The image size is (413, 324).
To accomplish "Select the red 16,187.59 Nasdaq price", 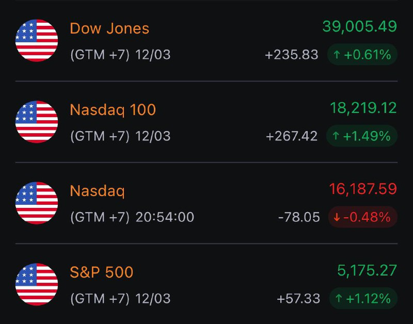I will (x=363, y=189).
